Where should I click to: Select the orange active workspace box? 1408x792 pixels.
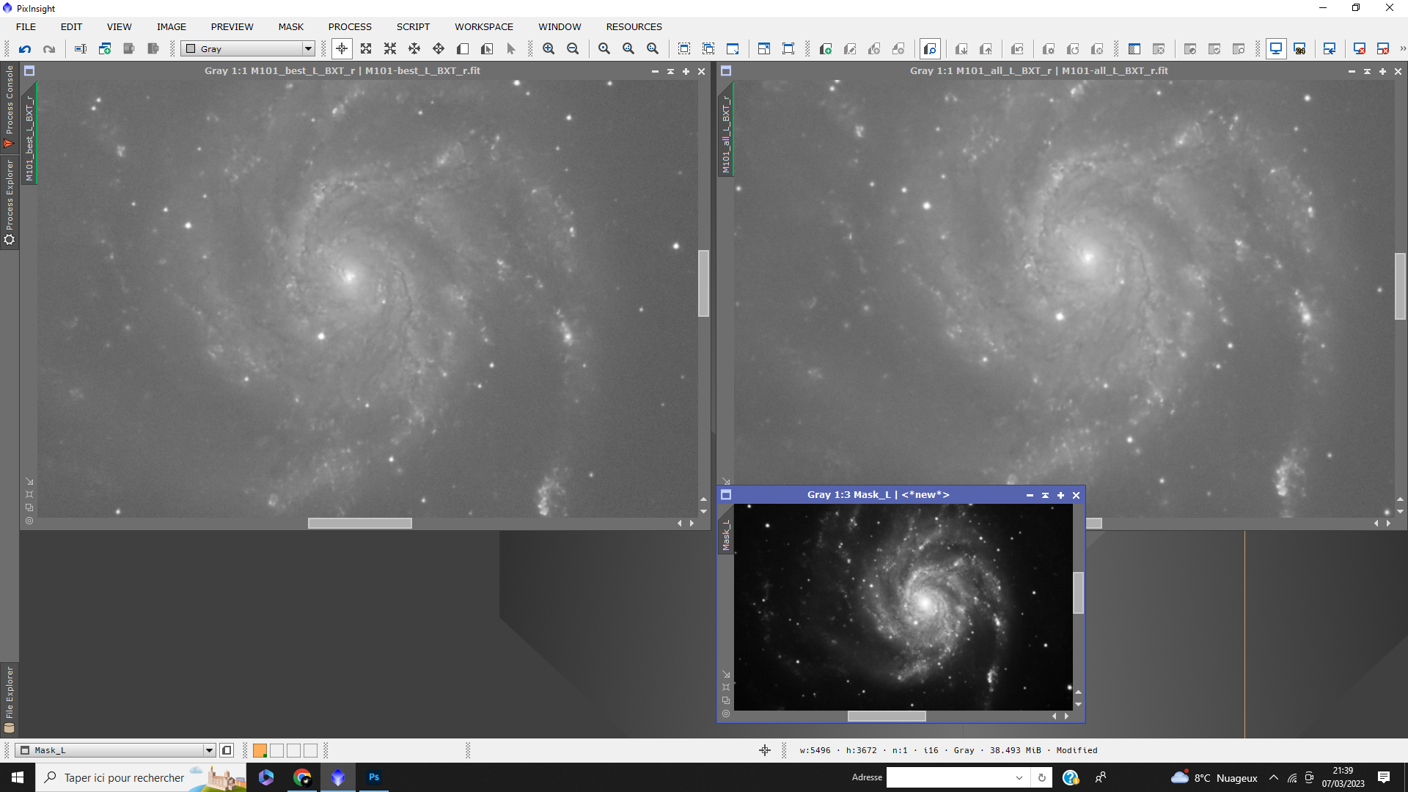click(260, 750)
